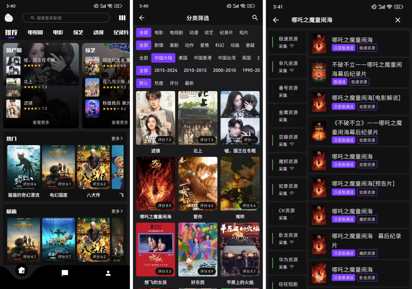412x289 pixels.
Task: Open the 哪吒之魔童闹海 poster in filter results
Action: pyautogui.click(x=156, y=184)
